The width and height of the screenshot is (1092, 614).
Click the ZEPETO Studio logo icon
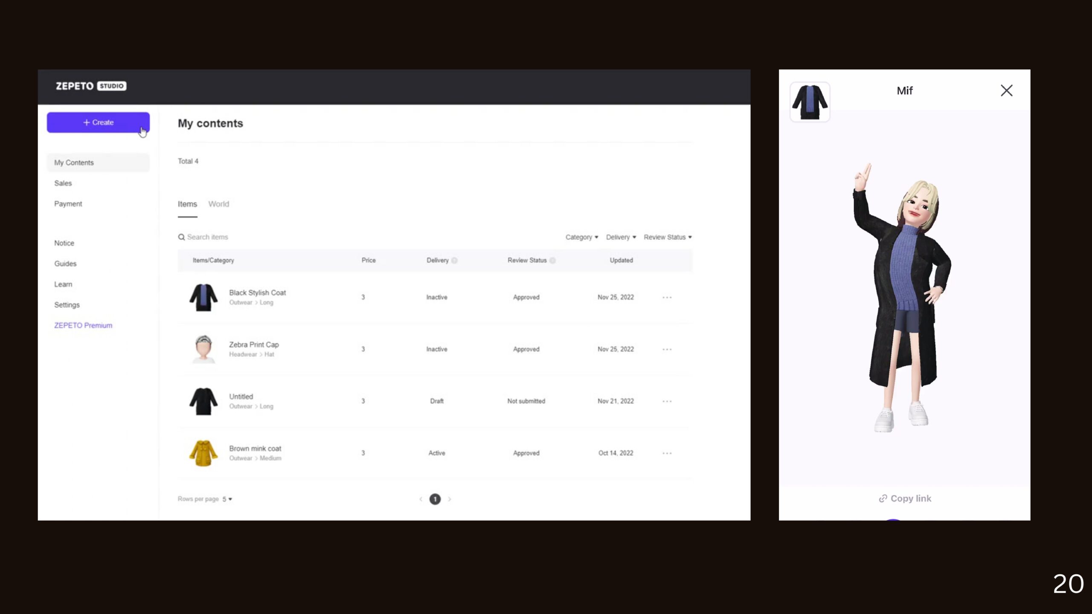click(90, 85)
